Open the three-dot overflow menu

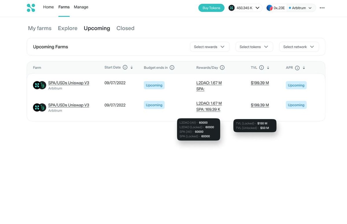pyautogui.click(x=322, y=8)
